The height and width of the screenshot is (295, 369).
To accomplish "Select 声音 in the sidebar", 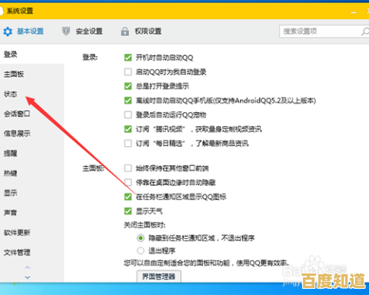I will click(x=10, y=213).
